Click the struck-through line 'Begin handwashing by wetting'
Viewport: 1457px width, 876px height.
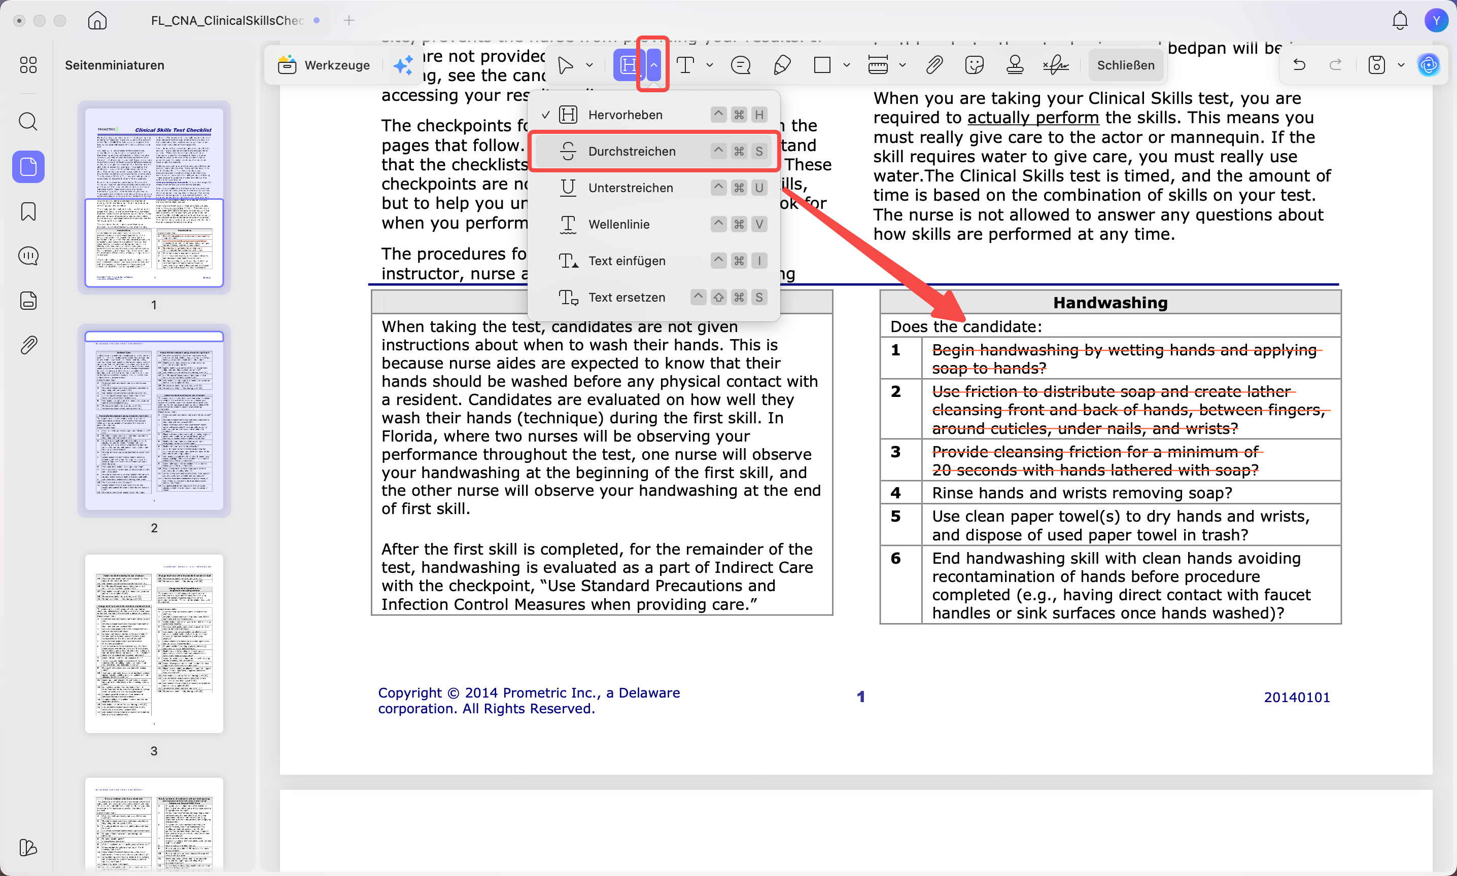(x=1125, y=350)
